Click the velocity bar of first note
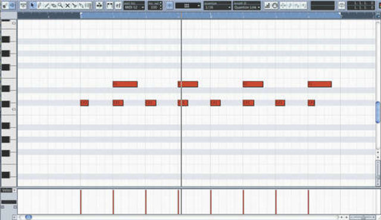Screen dimensions: 381x220 (81, 202)
